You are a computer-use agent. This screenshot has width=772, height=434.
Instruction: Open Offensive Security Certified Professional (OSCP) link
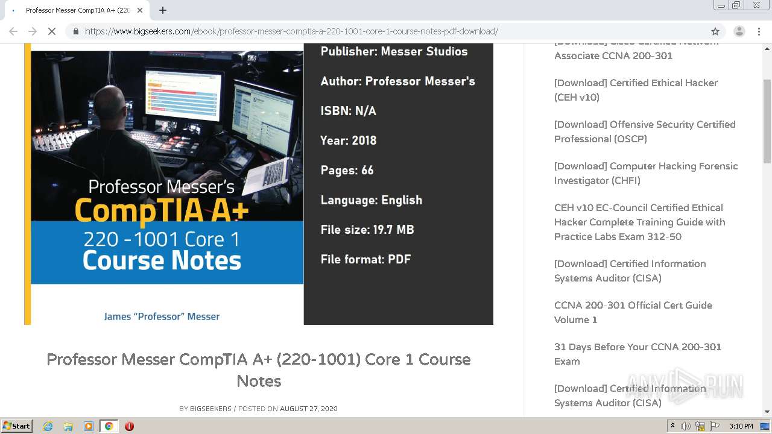[645, 131]
